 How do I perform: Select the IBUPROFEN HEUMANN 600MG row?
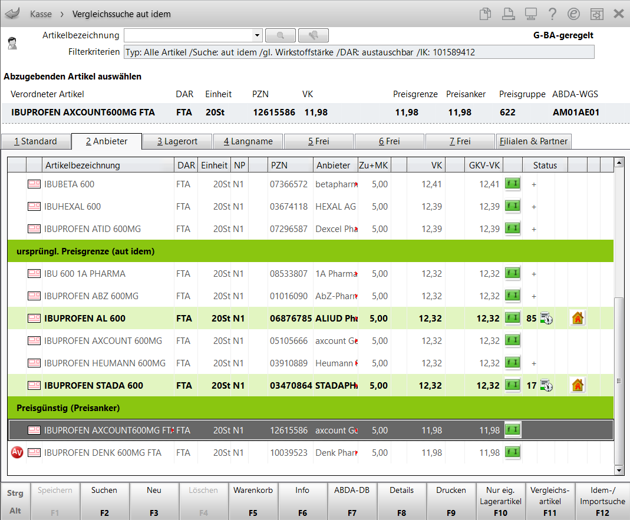coord(310,363)
